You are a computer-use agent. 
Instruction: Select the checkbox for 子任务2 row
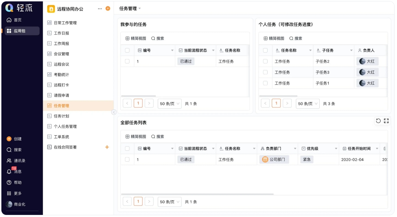(x=265, y=62)
